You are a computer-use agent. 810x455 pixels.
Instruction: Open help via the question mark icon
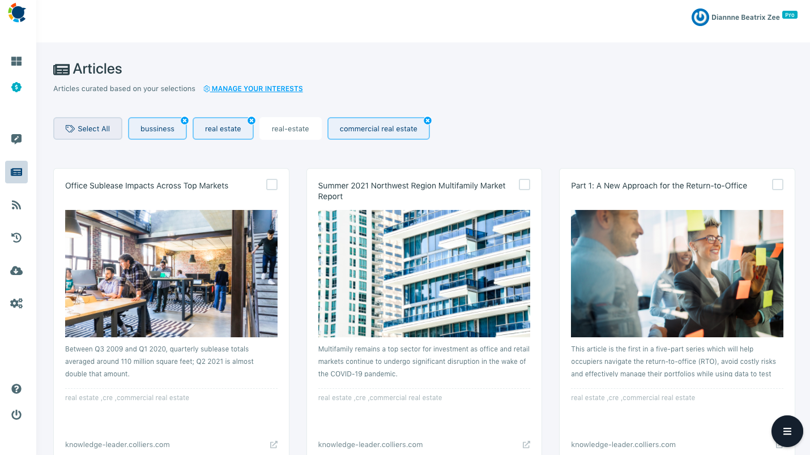(16, 389)
